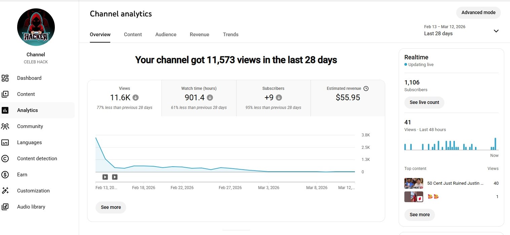Click the Dashboard icon in sidebar
Screen dimensions: 510x235
click(5, 78)
